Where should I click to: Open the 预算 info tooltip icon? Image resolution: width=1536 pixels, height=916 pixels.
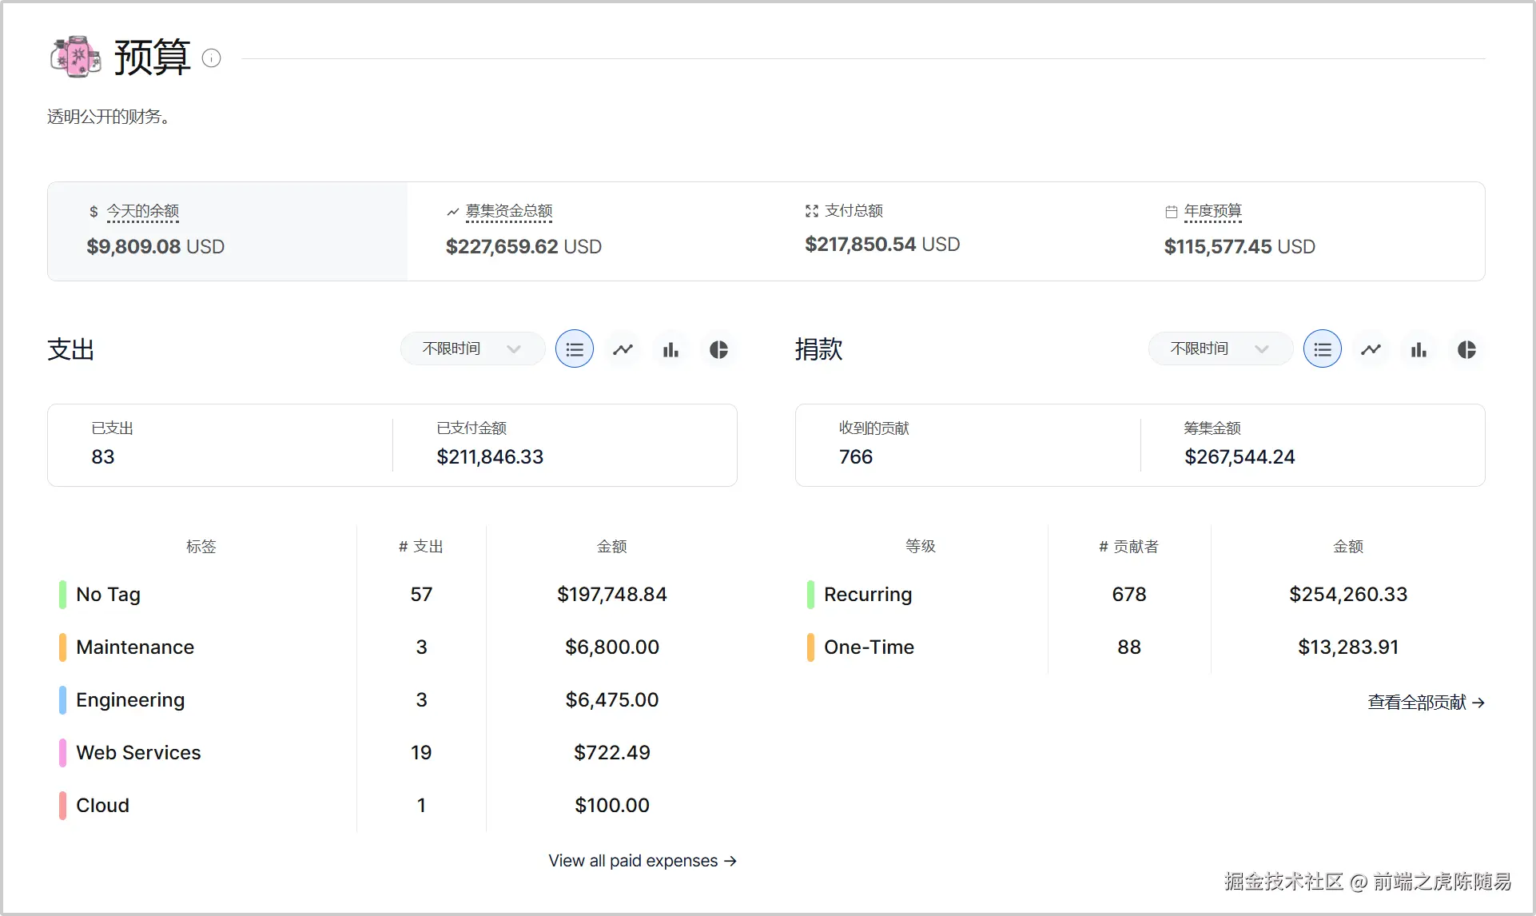[x=211, y=58]
